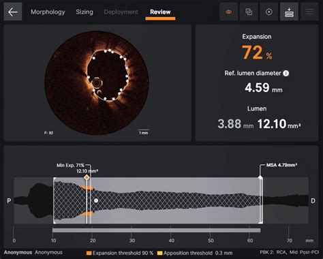Click the white circle marker on the stent
This screenshot has height=259, width=323.
pyautogui.click(x=96, y=200)
